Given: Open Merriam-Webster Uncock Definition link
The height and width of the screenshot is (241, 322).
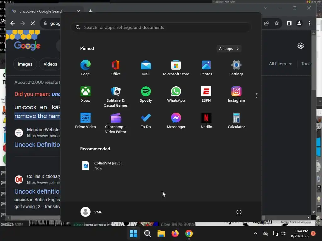Looking at the screenshot, I should [x=37, y=145].
